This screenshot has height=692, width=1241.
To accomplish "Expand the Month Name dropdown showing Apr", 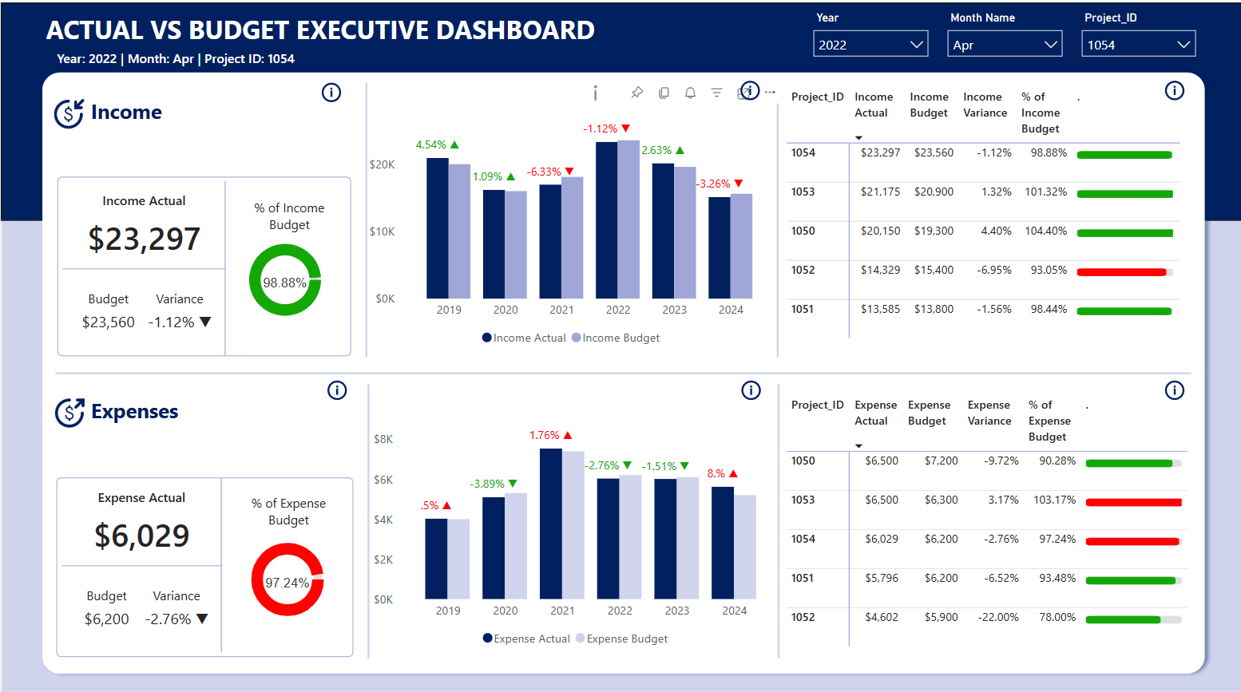I will (x=1004, y=45).
